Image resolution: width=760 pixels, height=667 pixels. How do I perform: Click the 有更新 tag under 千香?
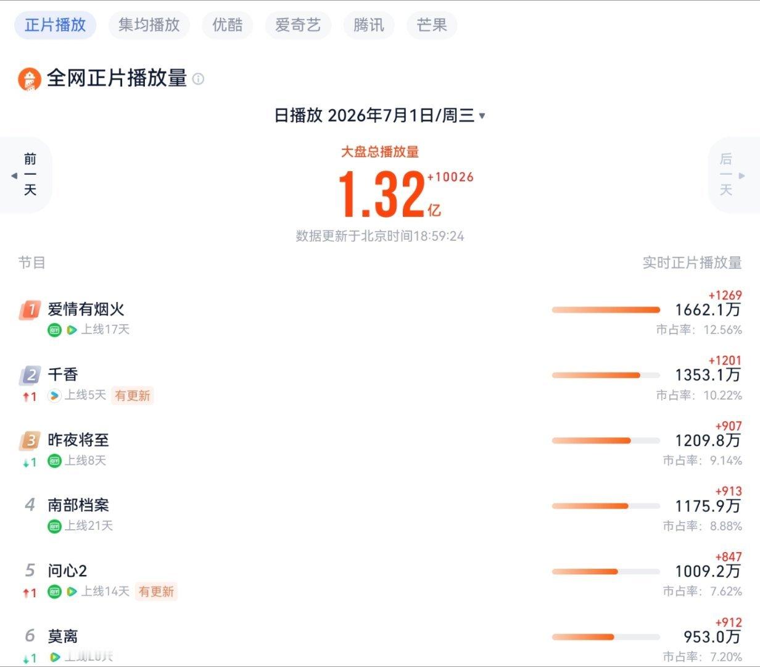tap(133, 395)
